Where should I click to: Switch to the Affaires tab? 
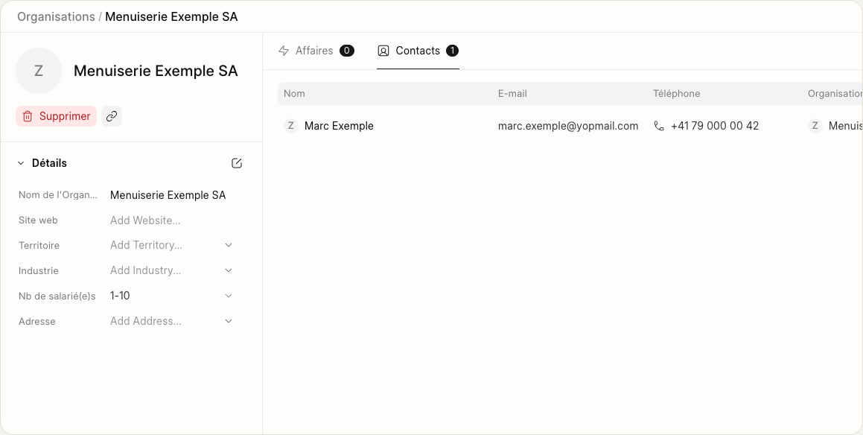pyautogui.click(x=316, y=51)
